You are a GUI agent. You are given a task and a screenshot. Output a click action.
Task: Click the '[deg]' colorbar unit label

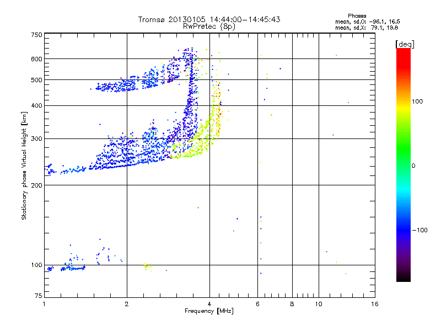(405, 44)
